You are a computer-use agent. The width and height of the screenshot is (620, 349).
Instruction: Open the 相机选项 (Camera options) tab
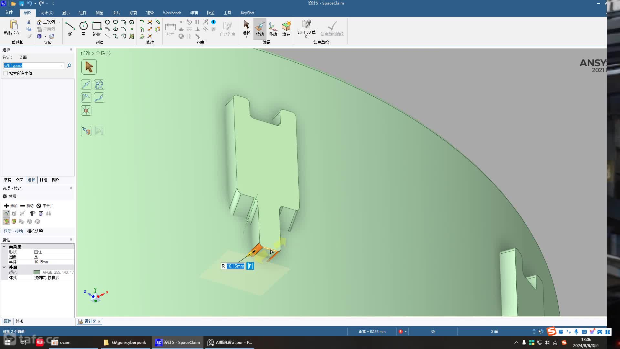tap(35, 231)
